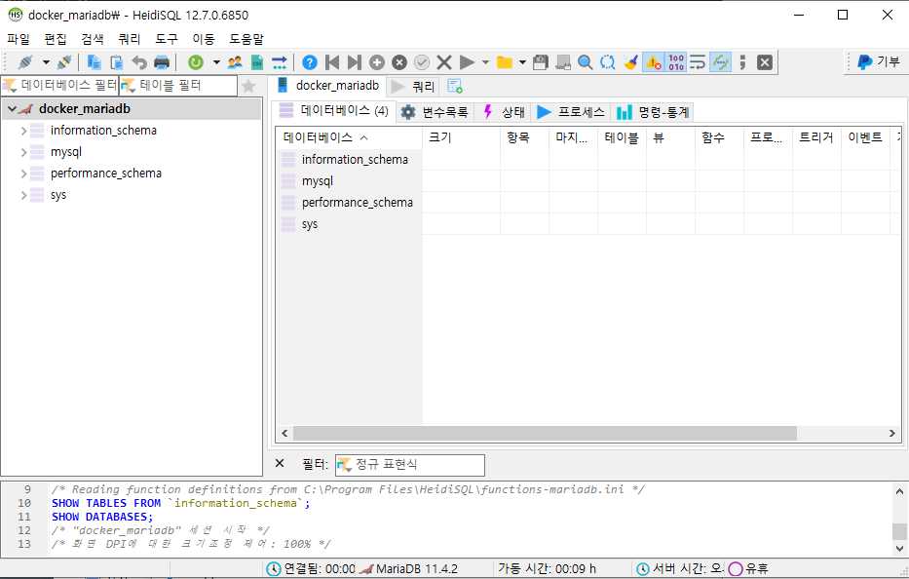The width and height of the screenshot is (909, 579).
Task: Click the green Refresh icon
Action: (x=196, y=62)
